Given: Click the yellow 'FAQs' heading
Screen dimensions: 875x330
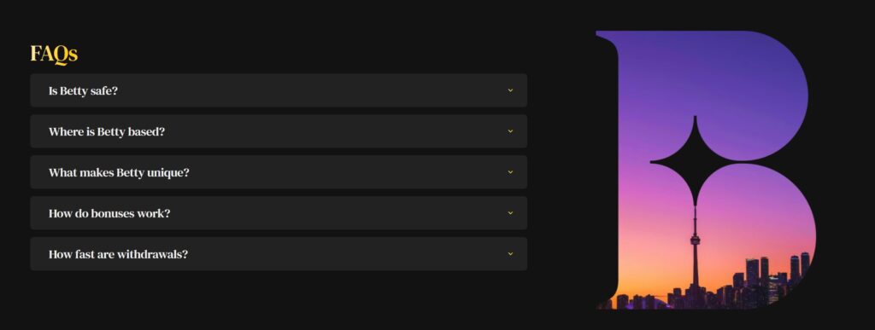Looking at the screenshot, I should tap(54, 54).
